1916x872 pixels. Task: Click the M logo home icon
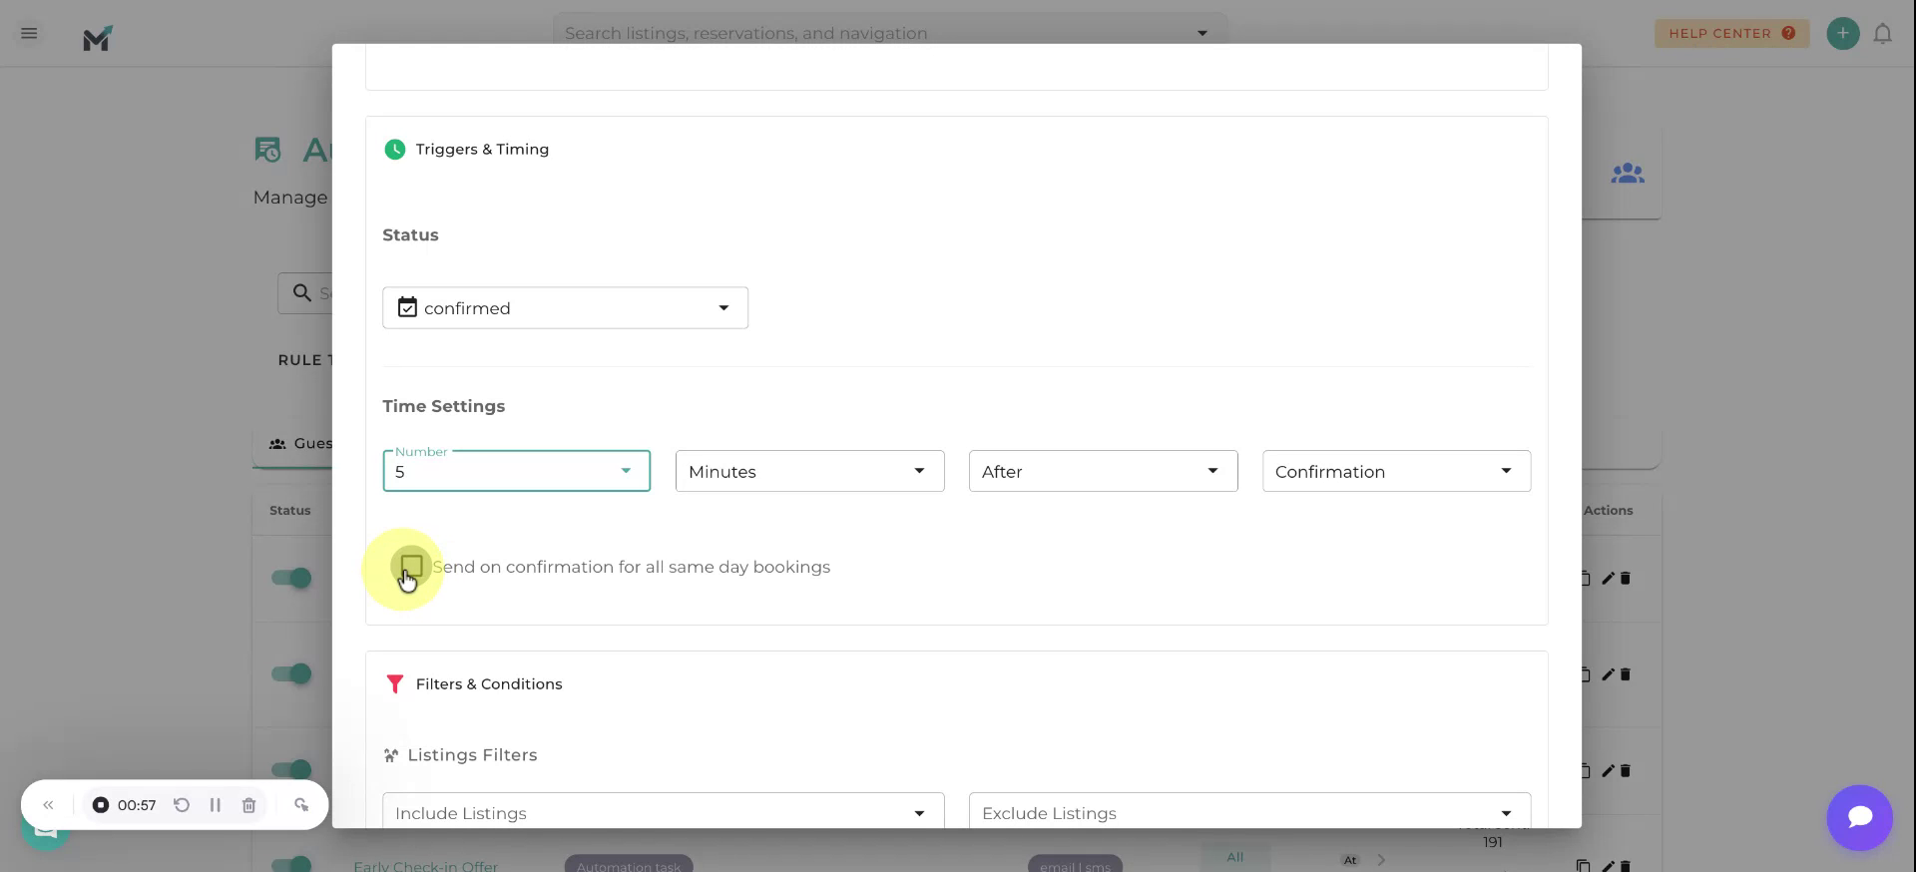pos(98,38)
